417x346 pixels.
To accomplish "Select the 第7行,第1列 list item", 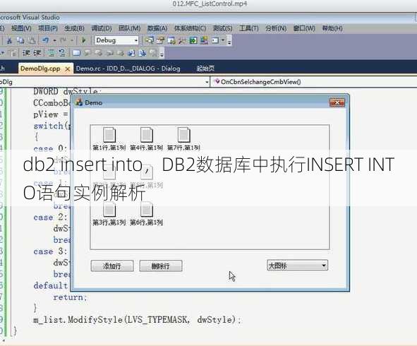I will point(183,139).
